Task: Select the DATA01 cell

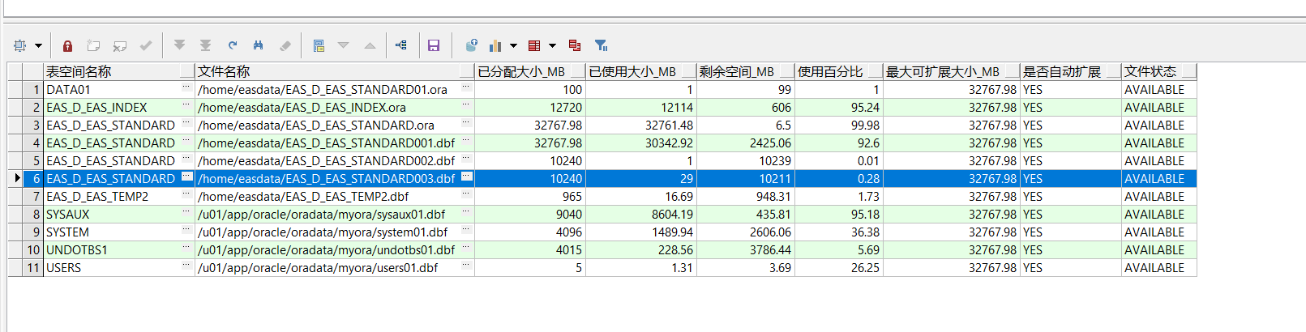Action: (119, 89)
